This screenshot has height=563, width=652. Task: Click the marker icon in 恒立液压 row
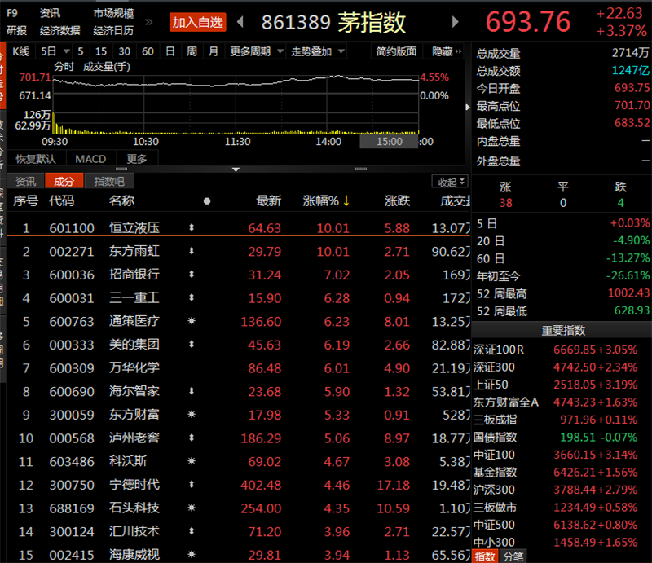coord(192,227)
